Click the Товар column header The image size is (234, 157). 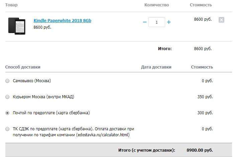pyautogui.click(x=12, y=5)
